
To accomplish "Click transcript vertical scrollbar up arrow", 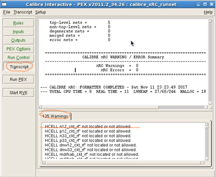I will (210, 21).
